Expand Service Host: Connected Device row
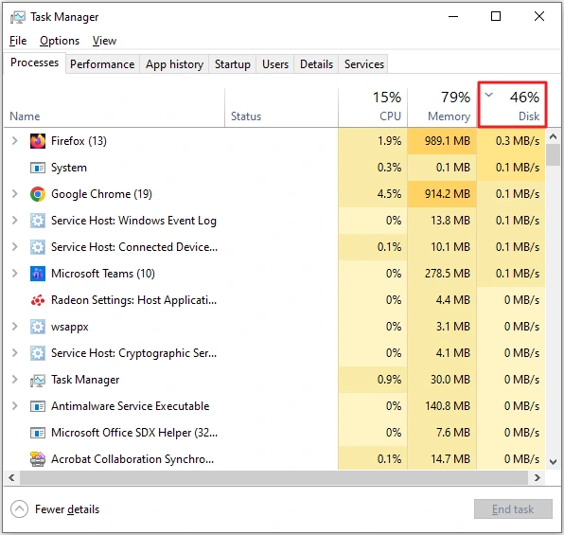 [14, 247]
